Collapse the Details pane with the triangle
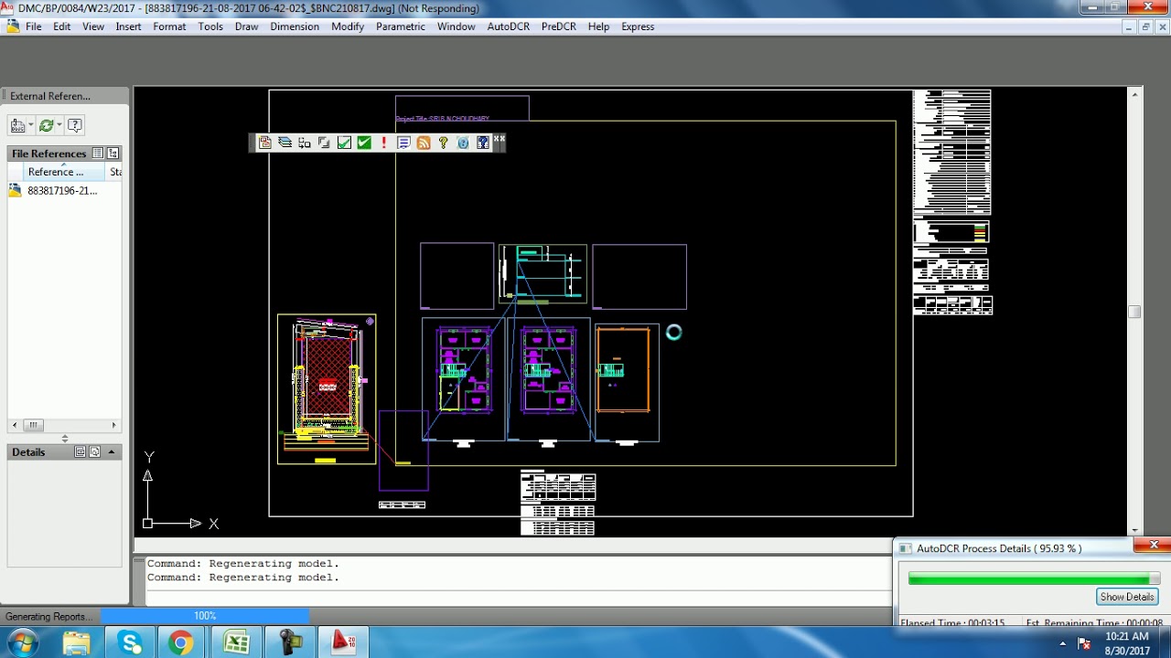The image size is (1171, 658). (x=112, y=452)
